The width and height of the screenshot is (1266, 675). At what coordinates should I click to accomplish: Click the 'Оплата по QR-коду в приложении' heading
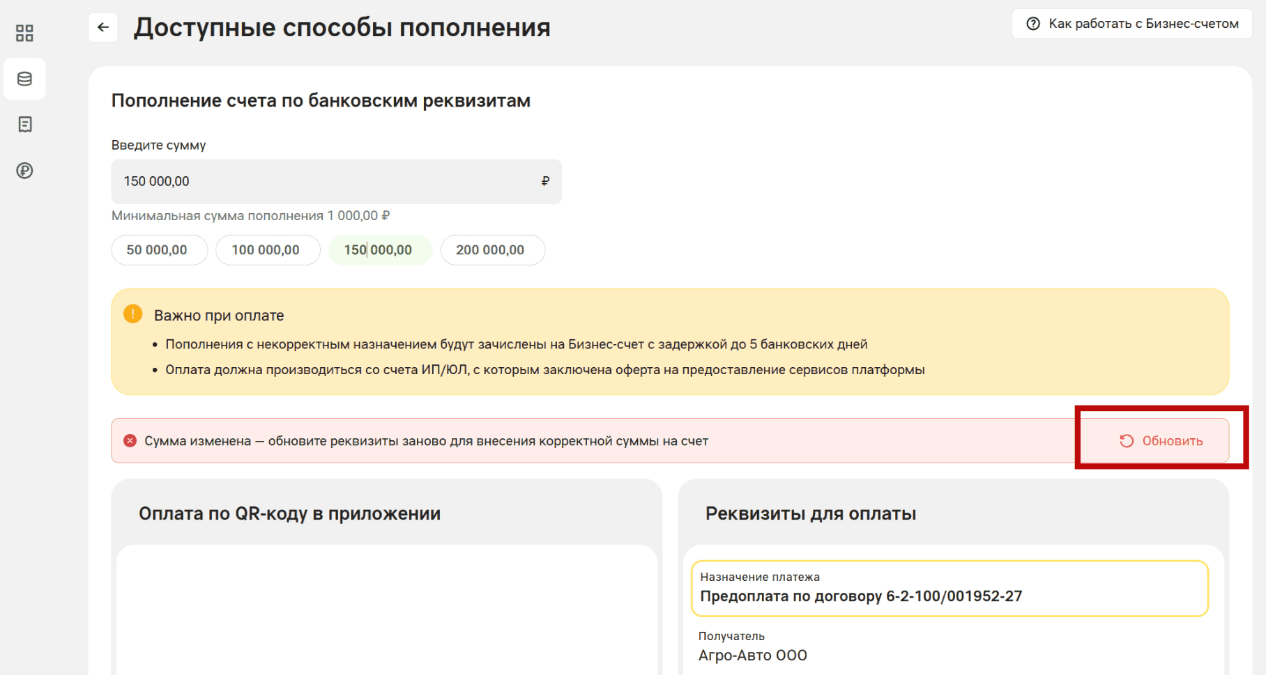289,514
